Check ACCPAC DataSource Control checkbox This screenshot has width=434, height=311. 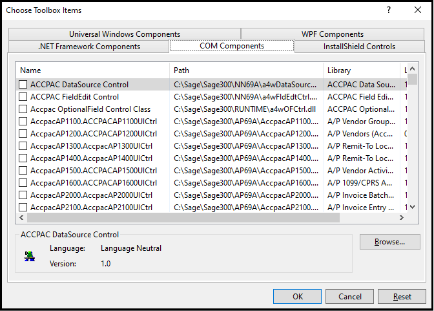coord(23,85)
